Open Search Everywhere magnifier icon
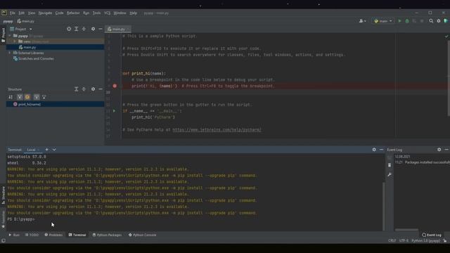450x253 pixels. [x=431, y=21]
